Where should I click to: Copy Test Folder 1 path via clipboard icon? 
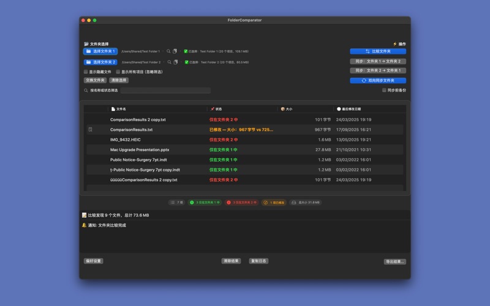click(x=175, y=51)
